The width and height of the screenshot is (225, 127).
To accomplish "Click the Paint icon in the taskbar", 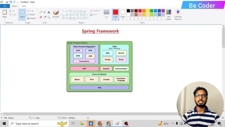I will (x=117, y=123).
